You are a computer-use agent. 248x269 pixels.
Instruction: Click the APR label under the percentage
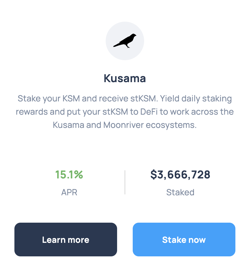(x=69, y=192)
